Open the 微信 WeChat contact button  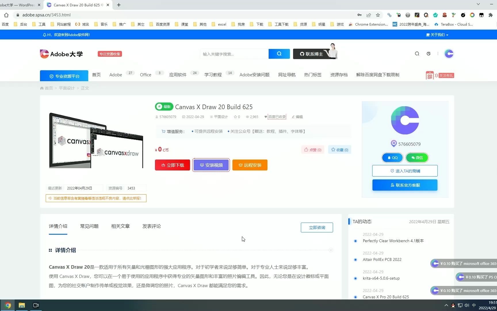click(x=417, y=158)
